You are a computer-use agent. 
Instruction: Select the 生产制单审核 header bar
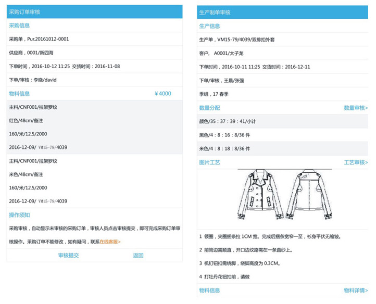pyautogui.click(x=283, y=12)
